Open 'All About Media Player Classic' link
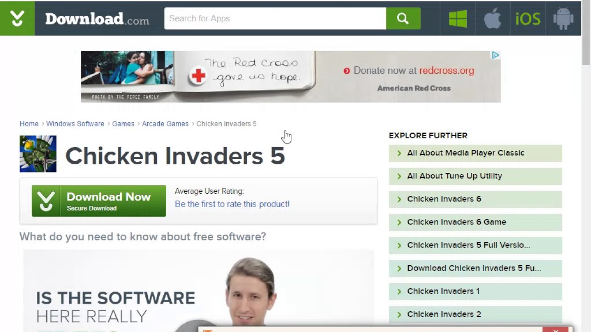This screenshot has width=591, height=332. coord(466,153)
